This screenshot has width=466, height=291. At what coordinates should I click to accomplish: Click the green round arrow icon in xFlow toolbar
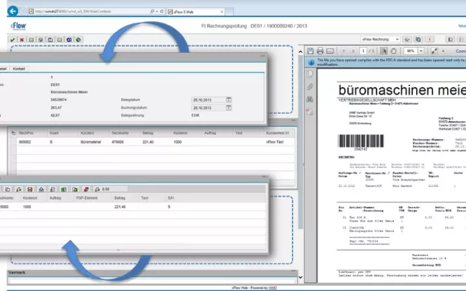pyautogui.click(x=78, y=39)
